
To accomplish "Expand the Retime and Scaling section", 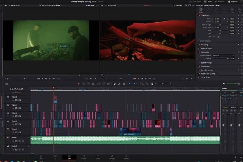I will (x=208, y=74).
